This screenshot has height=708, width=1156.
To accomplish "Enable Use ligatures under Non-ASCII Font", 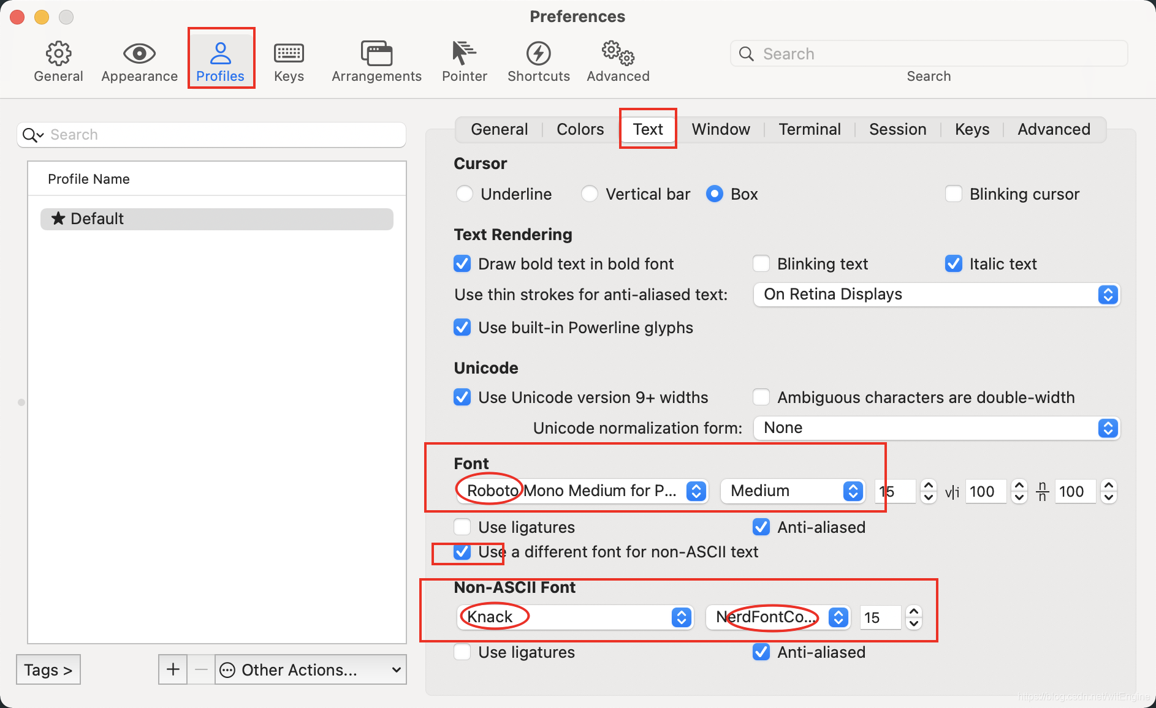I will 462,652.
